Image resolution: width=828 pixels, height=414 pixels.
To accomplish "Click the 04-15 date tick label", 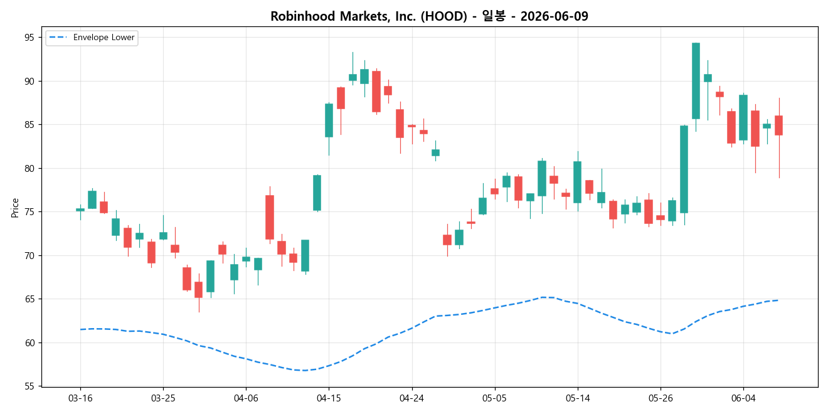I will [x=329, y=398].
